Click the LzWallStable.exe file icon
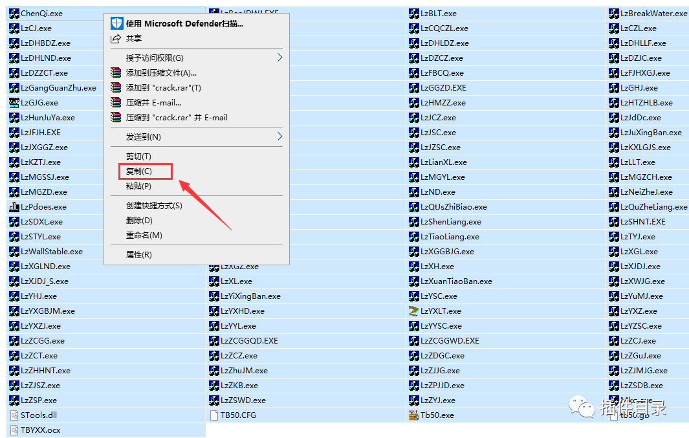This screenshot has width=689, height=438. click(x=14, y=252)
